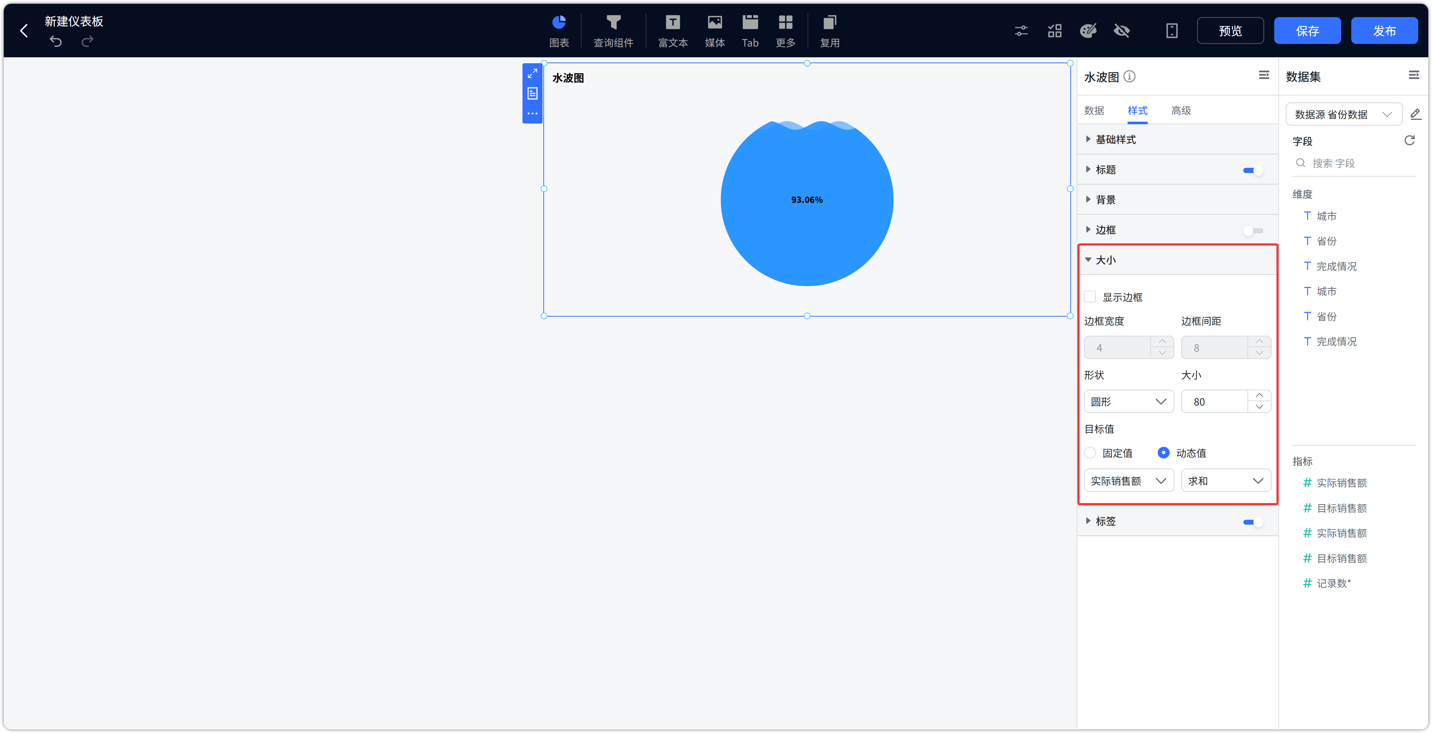Insert a 富文本 rich text block
This screenshot has width=1432, height=733.
pyautogui.click(x=672, y=31)
